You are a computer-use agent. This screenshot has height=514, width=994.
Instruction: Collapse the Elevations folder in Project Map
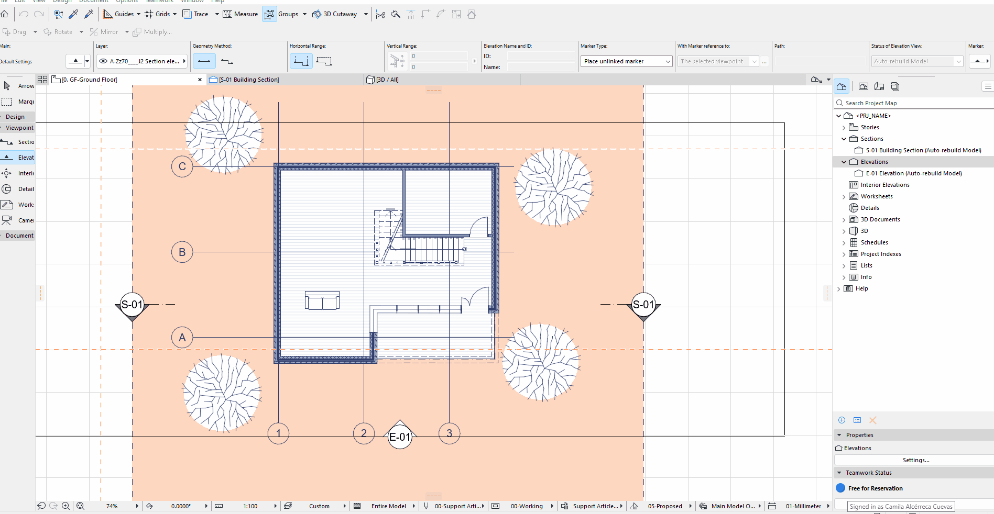(x=844, y=162)
